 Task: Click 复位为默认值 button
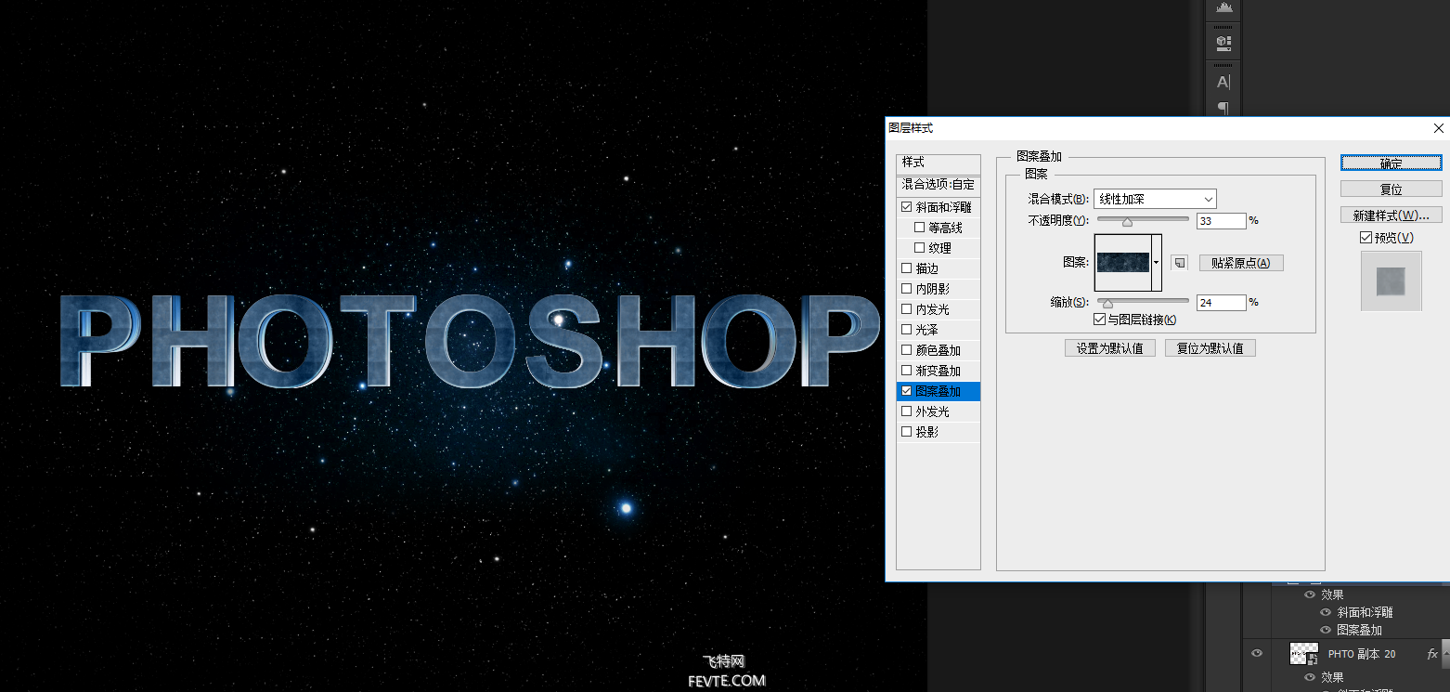[1210, 348]
